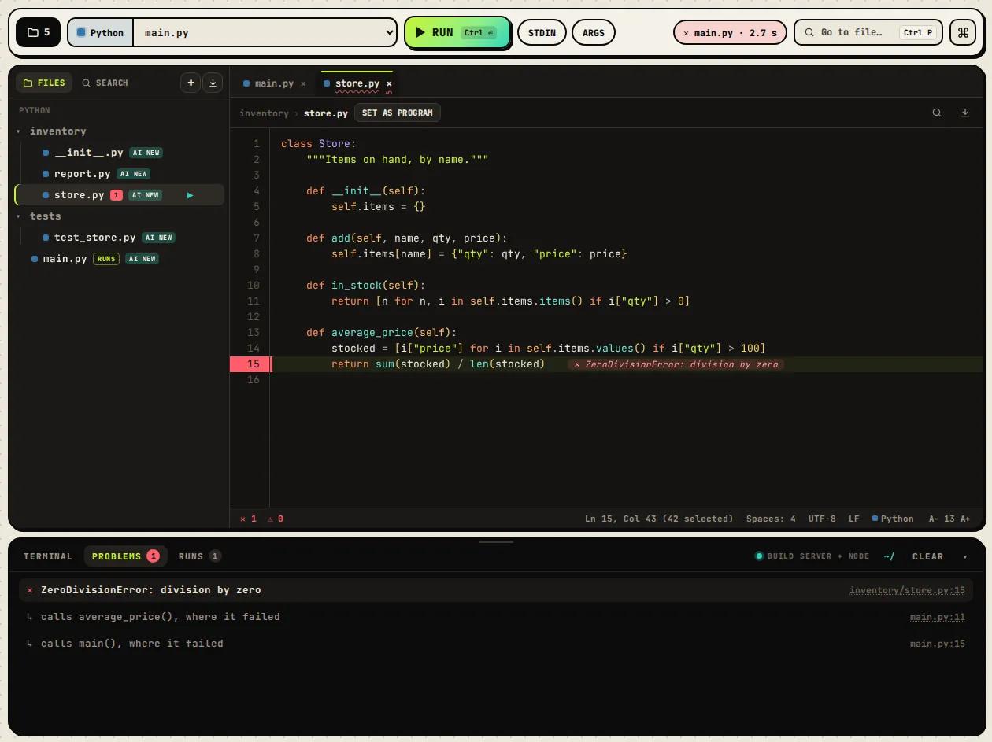Open report.py in the file tree
Screen dimensions: 992x742
click(x=82, y=174)
